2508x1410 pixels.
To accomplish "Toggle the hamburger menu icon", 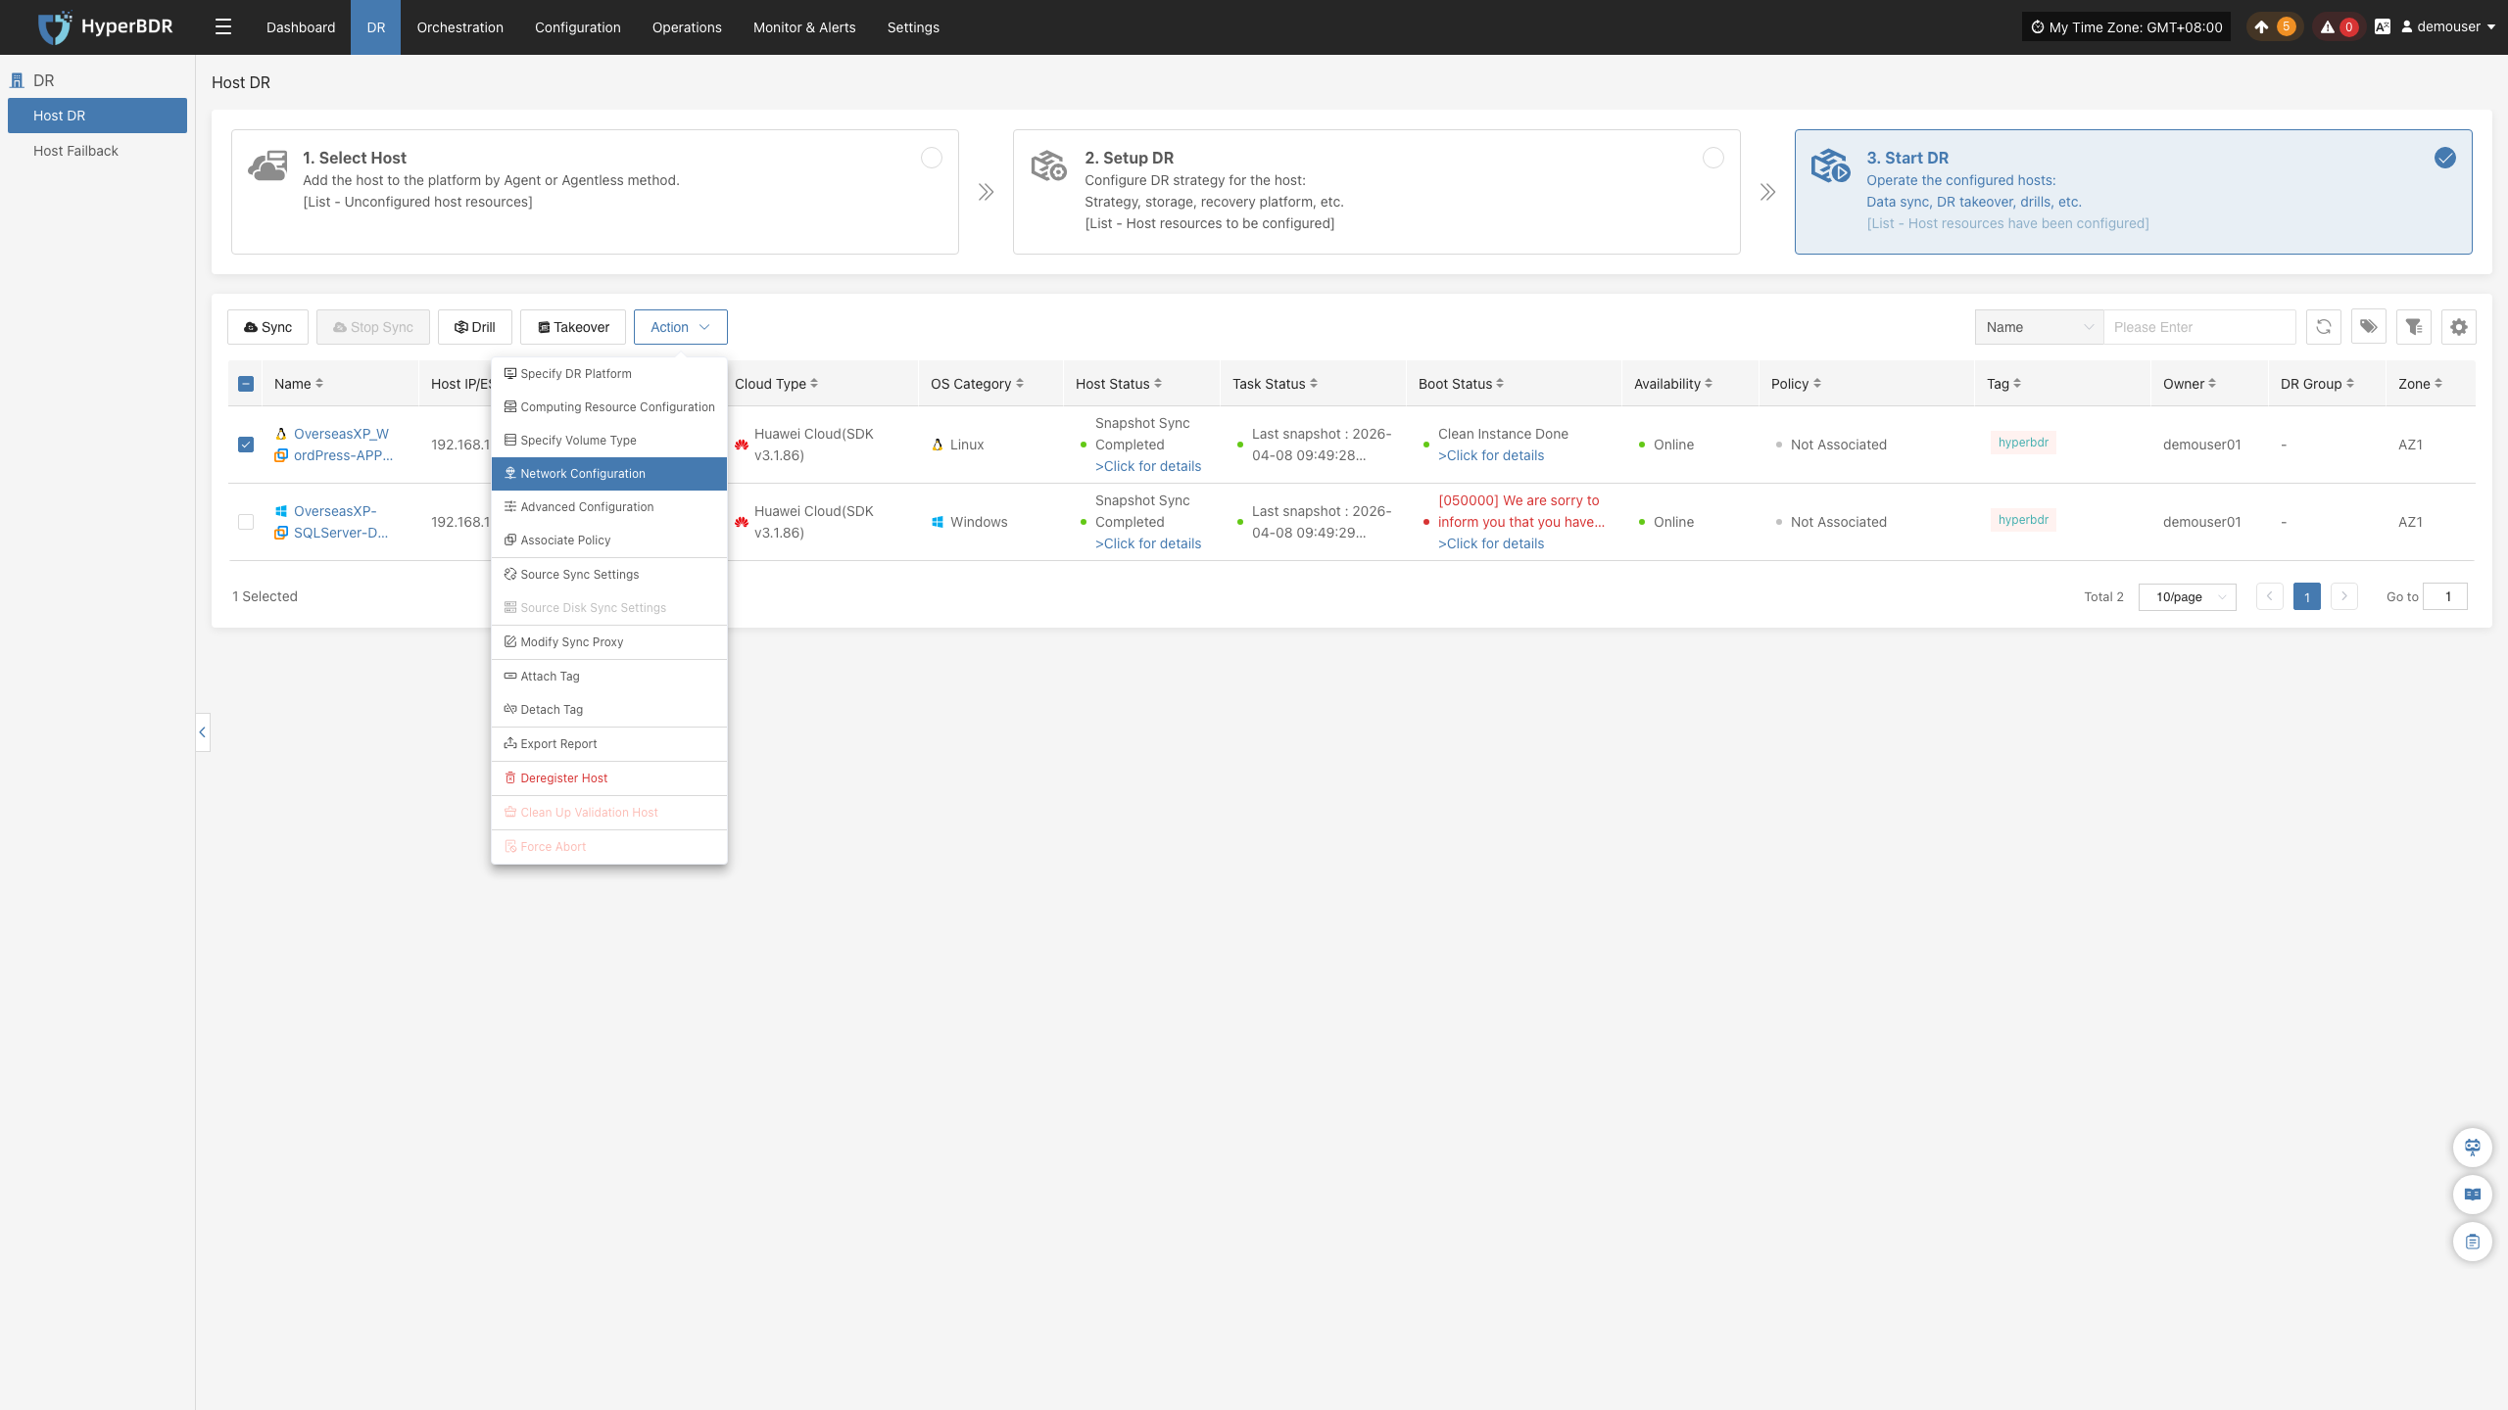I will [x=223, y=27].
